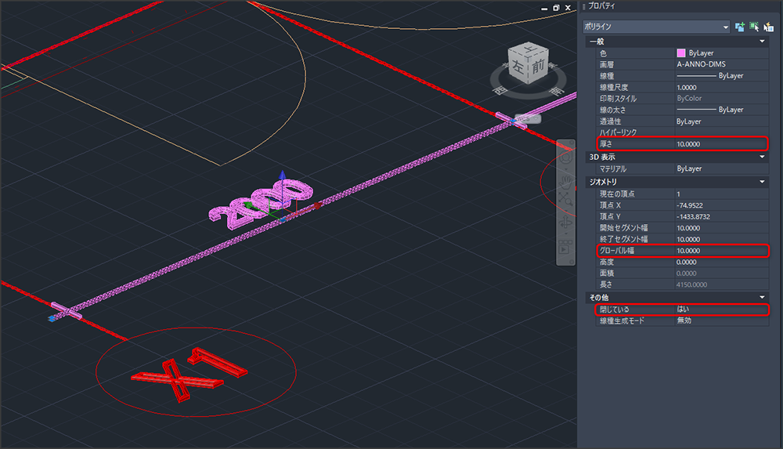Image resolution: width=783 pixels, height=449 pixels.
Task: Collapse the 3D 表示 section
Action: [762, 157]
